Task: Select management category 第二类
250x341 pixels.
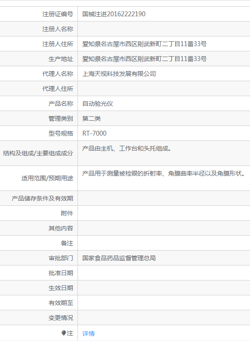Action: coord(92,118)
